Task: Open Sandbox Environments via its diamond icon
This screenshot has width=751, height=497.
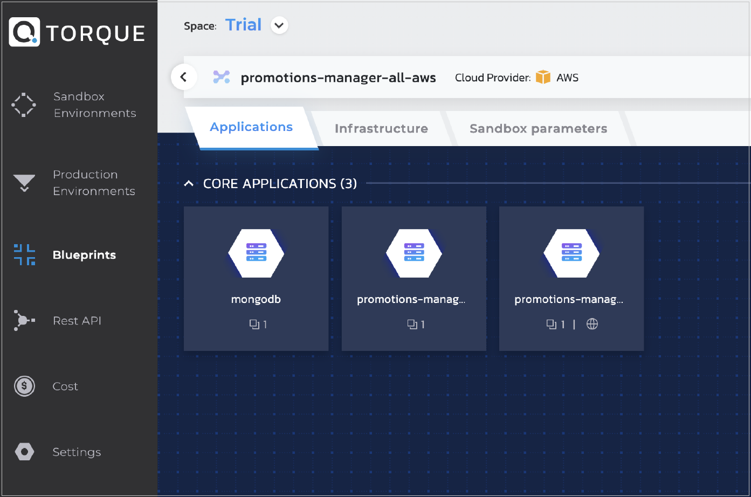Action: pyautogui.click(x=24, y=105)
